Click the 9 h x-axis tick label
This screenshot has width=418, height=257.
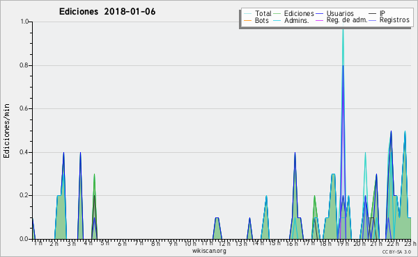pyautogui.click(x=173, y=243)
